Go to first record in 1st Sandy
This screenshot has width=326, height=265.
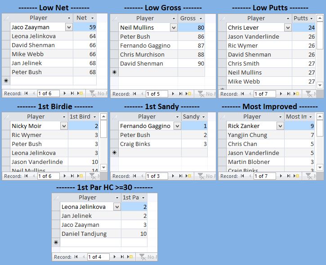point(134,176)
